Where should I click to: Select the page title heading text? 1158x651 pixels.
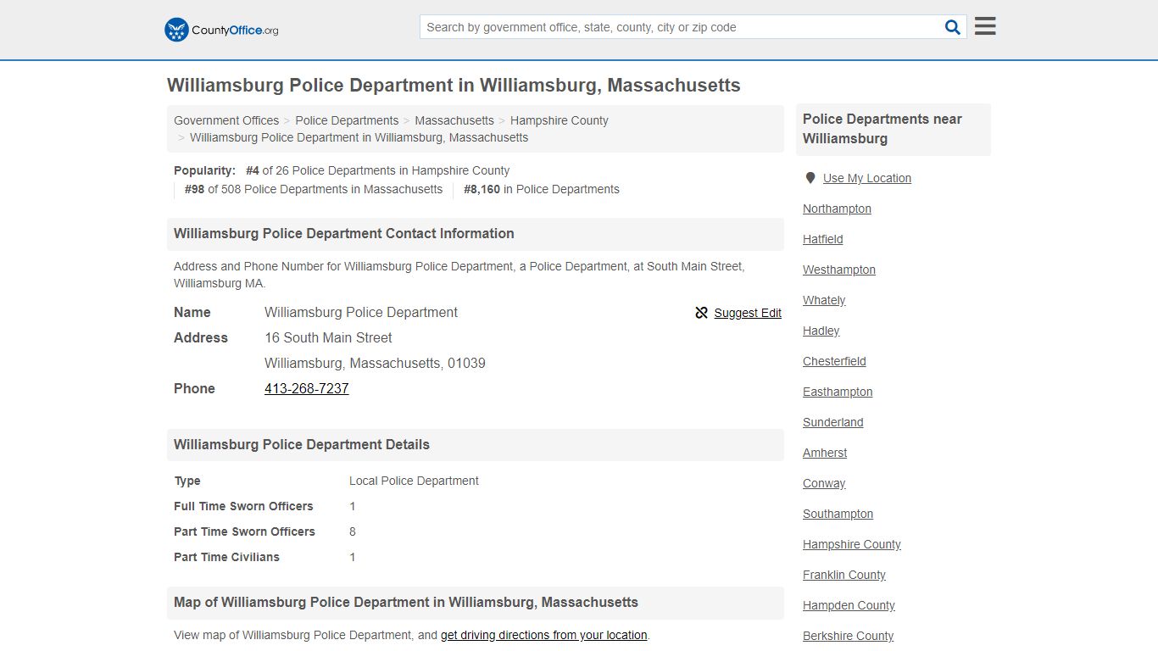454,86
